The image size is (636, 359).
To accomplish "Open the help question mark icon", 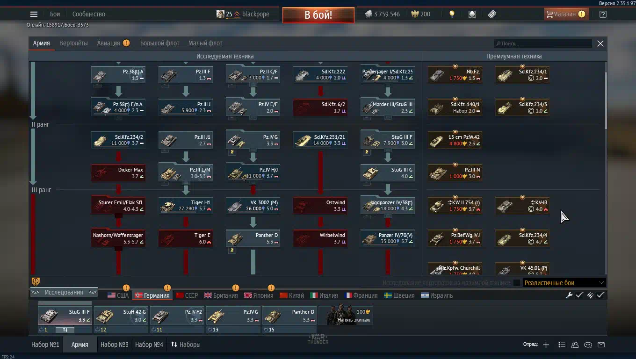I will (603, 14).
